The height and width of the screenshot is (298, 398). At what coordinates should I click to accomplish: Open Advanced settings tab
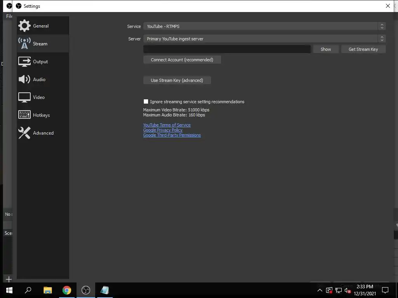(x=43, y=133)
